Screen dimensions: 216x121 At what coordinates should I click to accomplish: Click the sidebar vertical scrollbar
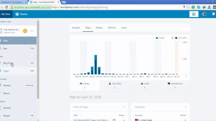click(x=38, y=60)
